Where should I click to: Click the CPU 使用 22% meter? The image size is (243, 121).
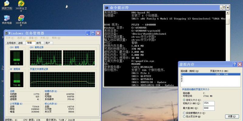coord(17,58)
